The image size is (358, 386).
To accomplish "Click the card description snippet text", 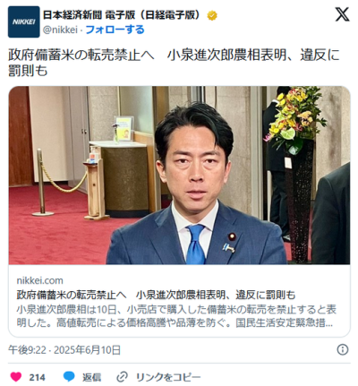I will coord(176,316).
